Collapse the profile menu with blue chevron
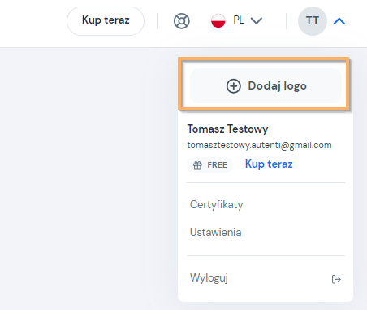The image size is (367, 310). coord(339,21)
